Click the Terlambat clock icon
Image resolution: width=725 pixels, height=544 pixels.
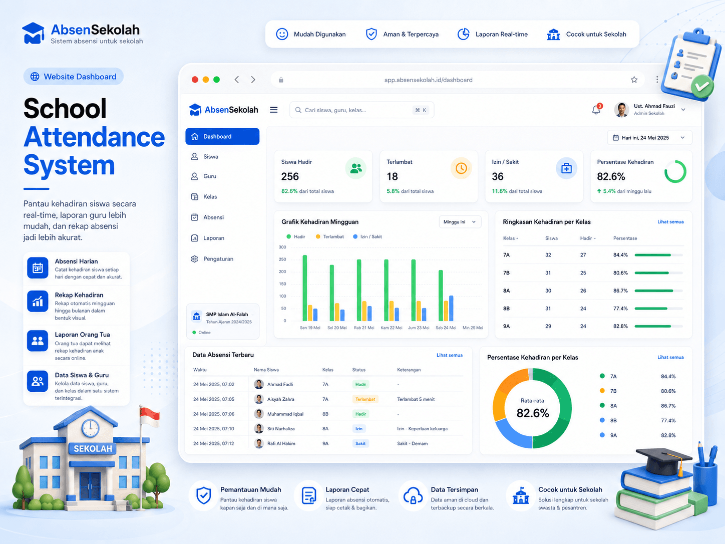pyautogui.click(x=461, y=168)
